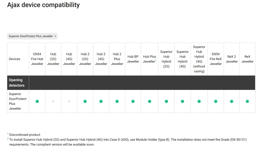Screen dimensions: 262x149
Task: Click the Hub Plus Jeweller column header
Action: click(149, 59)
